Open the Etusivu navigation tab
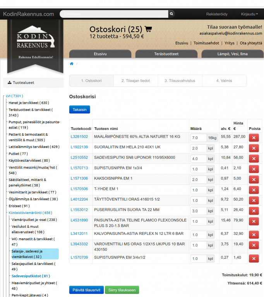Screen dimensions: 264x297 pyautogui.click(x=100, y=54)
